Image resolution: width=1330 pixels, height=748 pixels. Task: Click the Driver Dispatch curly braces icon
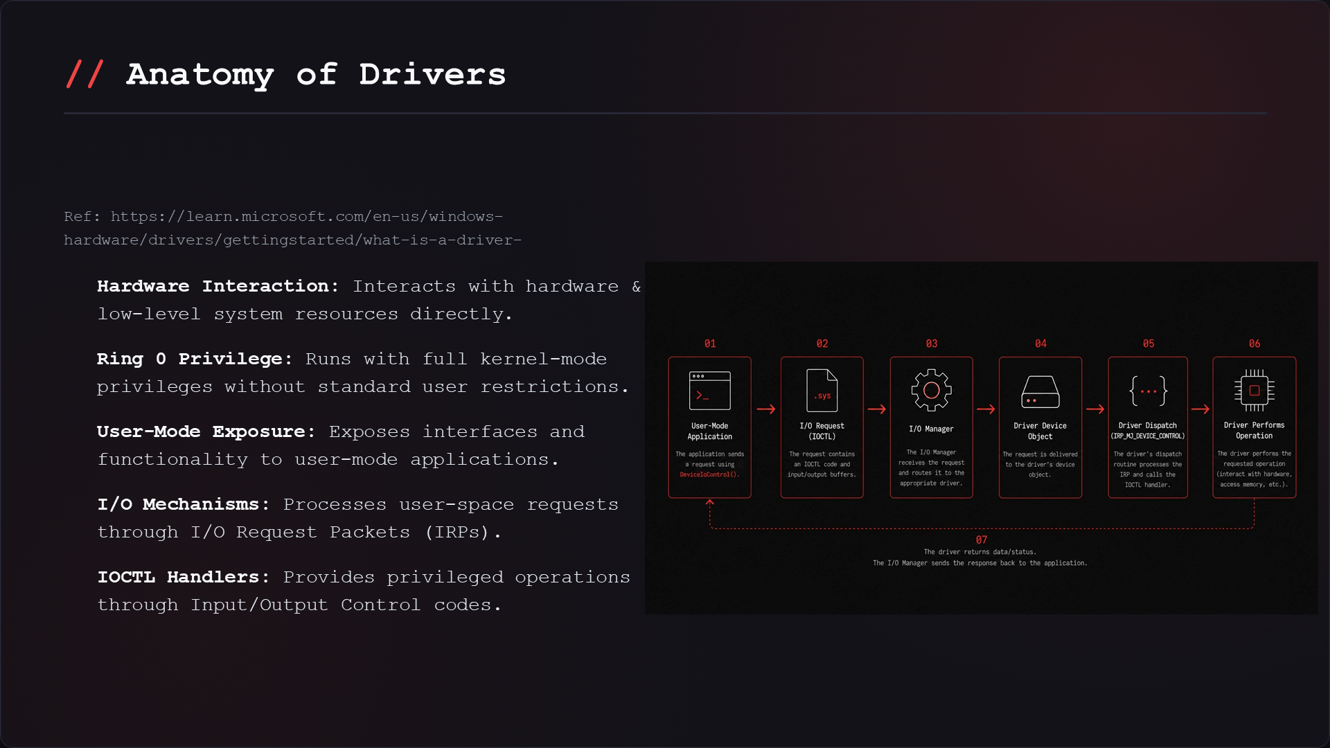pos(1148,391)
